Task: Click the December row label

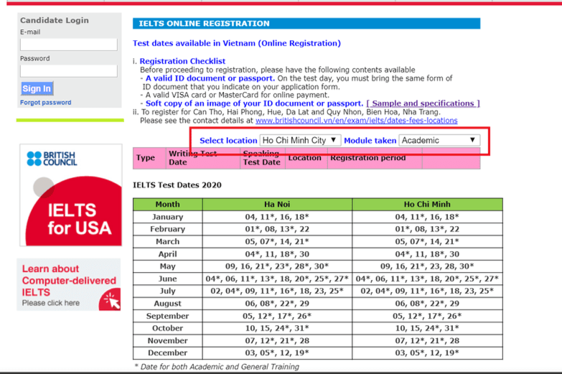Action: (x=168, y=353)
